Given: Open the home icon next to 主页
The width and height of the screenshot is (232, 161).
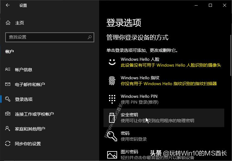Looking at the screenshot, I should point(8,23).
